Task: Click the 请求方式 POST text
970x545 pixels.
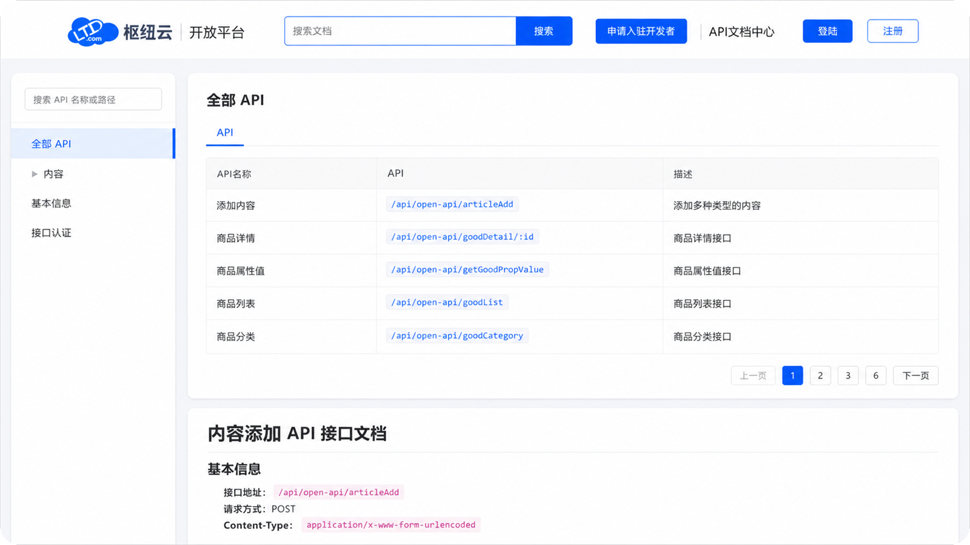Action: click(259, 509)
